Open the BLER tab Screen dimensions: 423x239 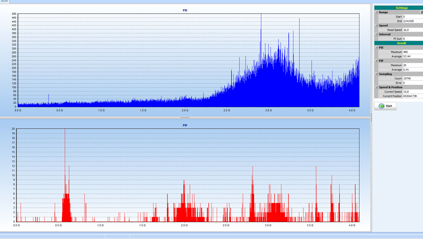pos(5,1)
